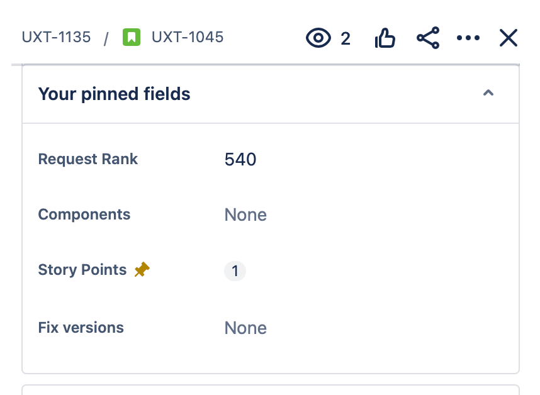This screenshot has width=540, height=395.
Task: Click the Fix versions field label
Action: [x=81, y=328]
